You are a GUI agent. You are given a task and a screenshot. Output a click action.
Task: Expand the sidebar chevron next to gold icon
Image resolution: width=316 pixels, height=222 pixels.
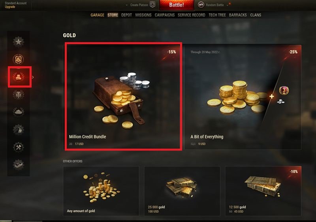33,77
